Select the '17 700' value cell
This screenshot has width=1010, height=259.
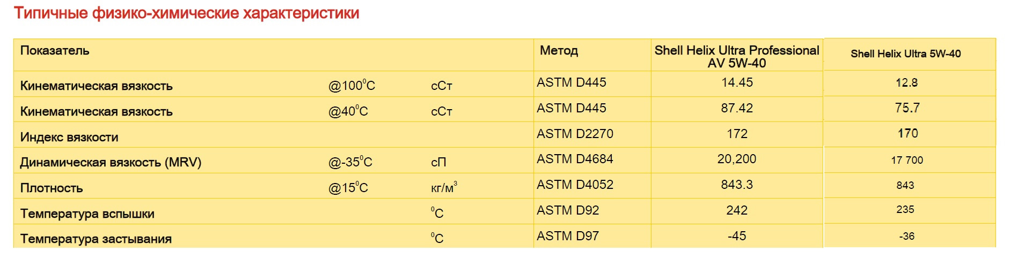tap(907, 160)
